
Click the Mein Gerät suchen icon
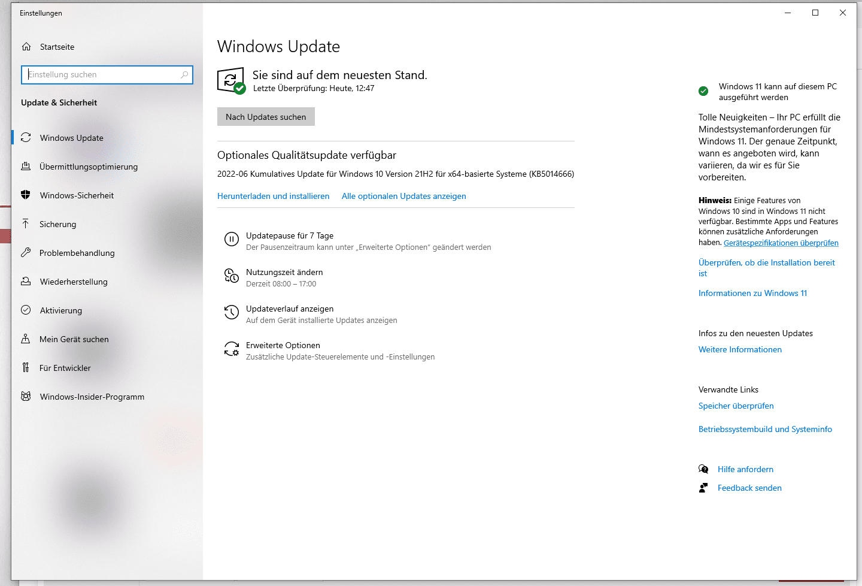coord(26,339)
